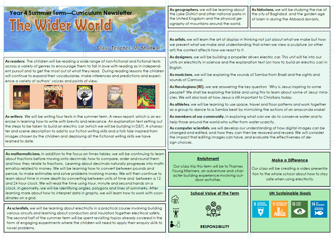Click the ladder-to-cloud icon
Image resolution: width=334 pixels, height=238 pixels.
(175, 199)
